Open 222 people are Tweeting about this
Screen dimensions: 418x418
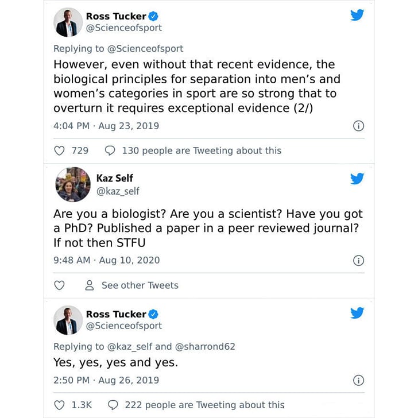(x=205, y=405)
